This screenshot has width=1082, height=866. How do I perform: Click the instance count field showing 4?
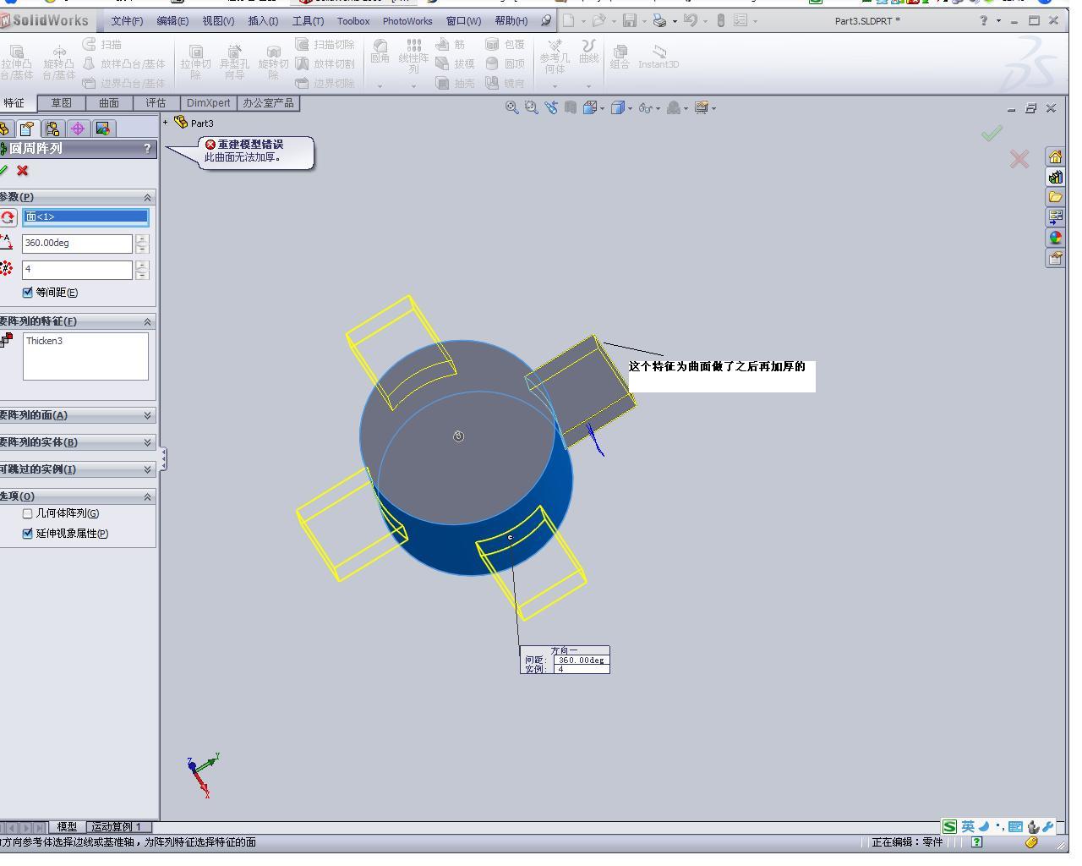(77, 270)
